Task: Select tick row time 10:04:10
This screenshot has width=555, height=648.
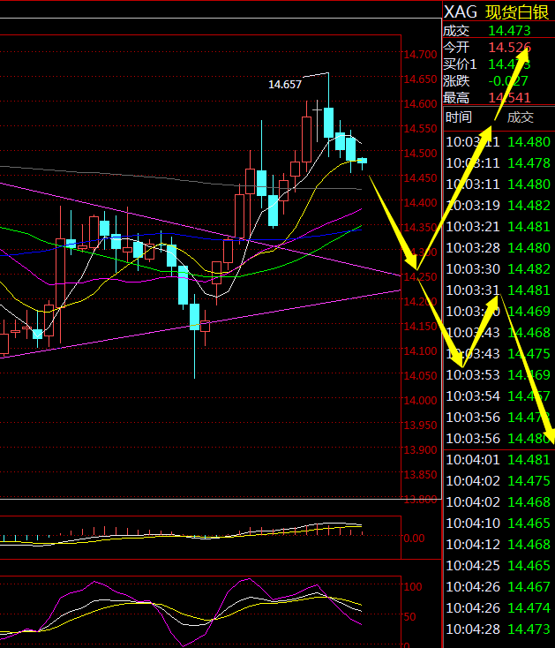Action: point(473,524)
